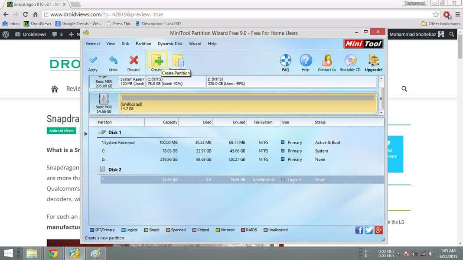Click the Mirrored legend swatch
The image size is (463, 260).
(218, 230)
